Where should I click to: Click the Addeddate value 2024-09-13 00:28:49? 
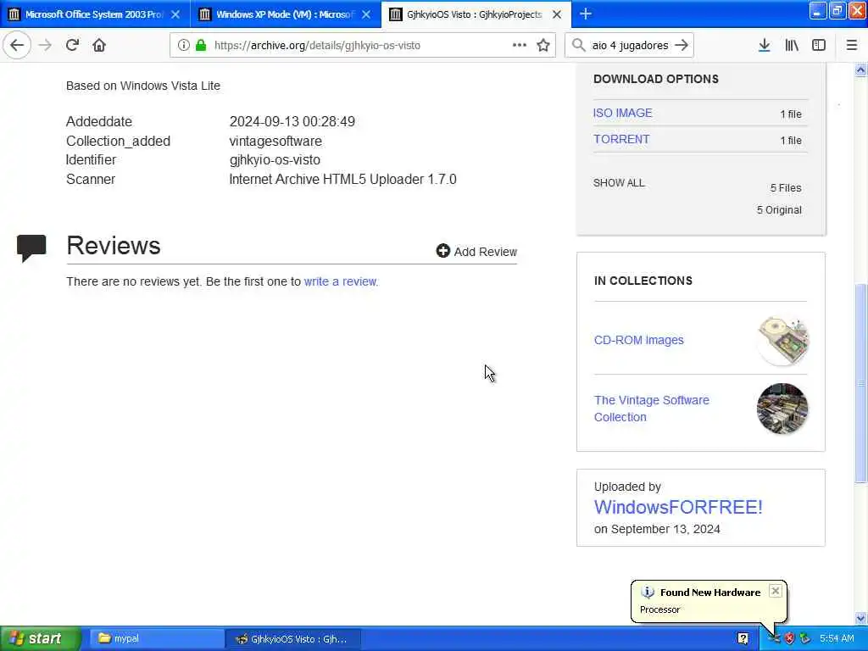tap(292, 121)
